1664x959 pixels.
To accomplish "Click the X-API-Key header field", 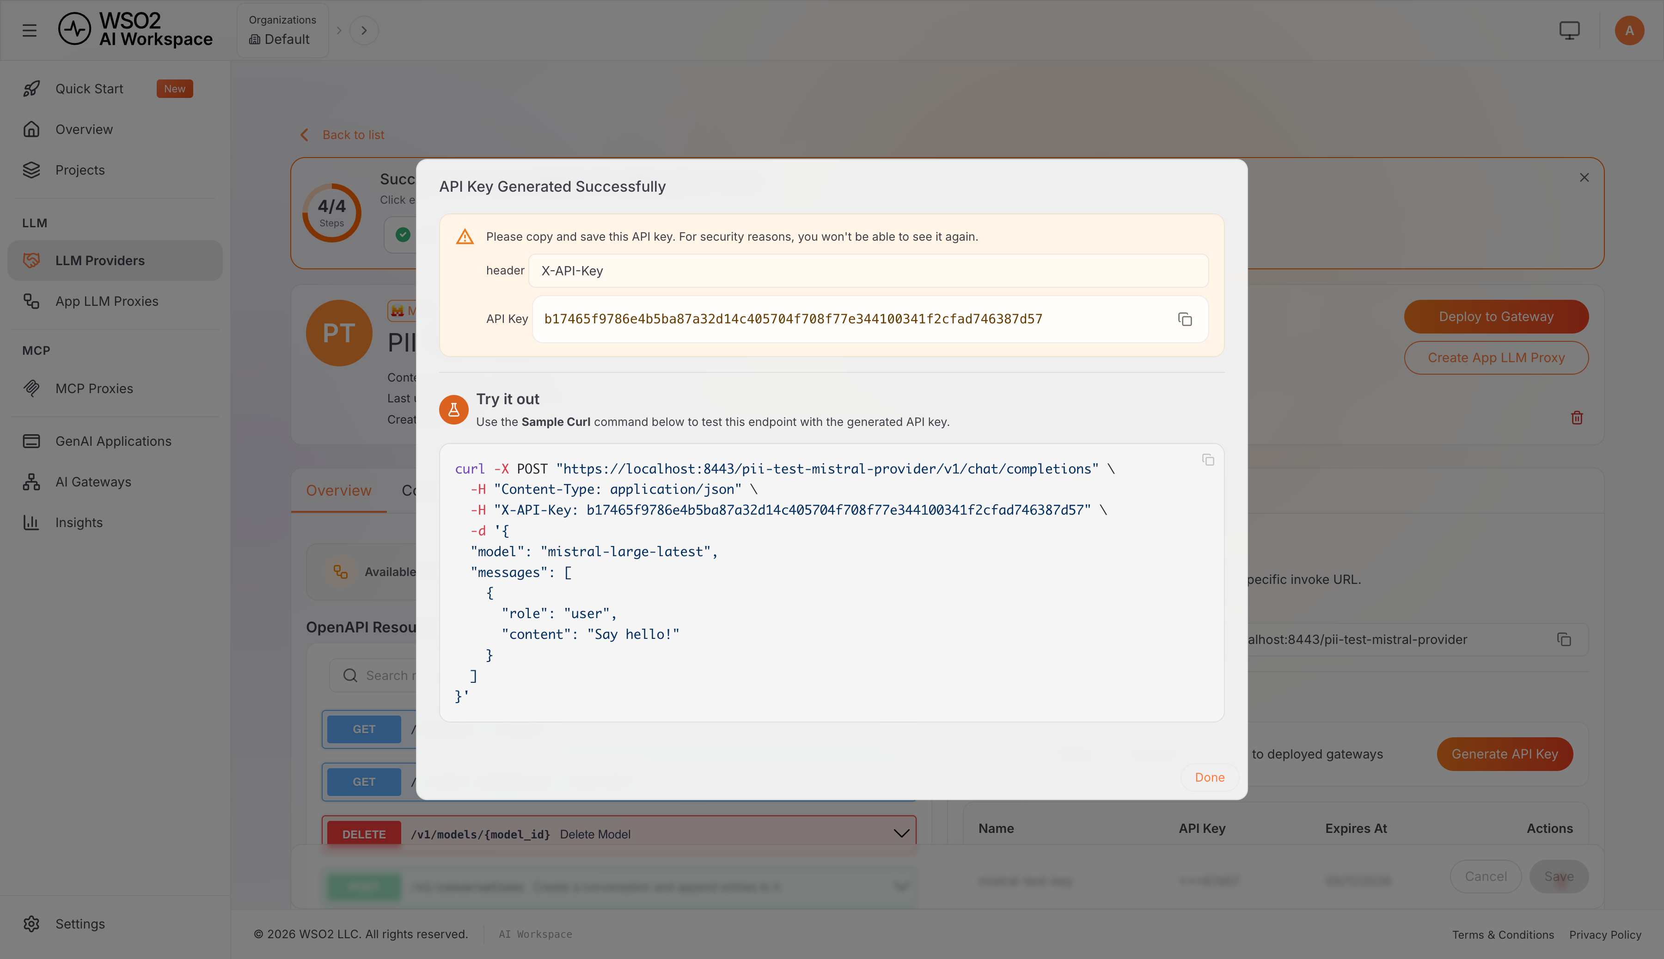I will (868, 271).
